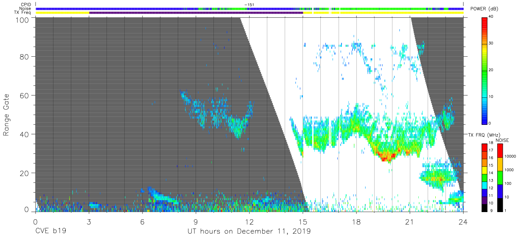
Task: Click range gate tick label '80'
Action: pyautogui.click(x=24, y=56)
